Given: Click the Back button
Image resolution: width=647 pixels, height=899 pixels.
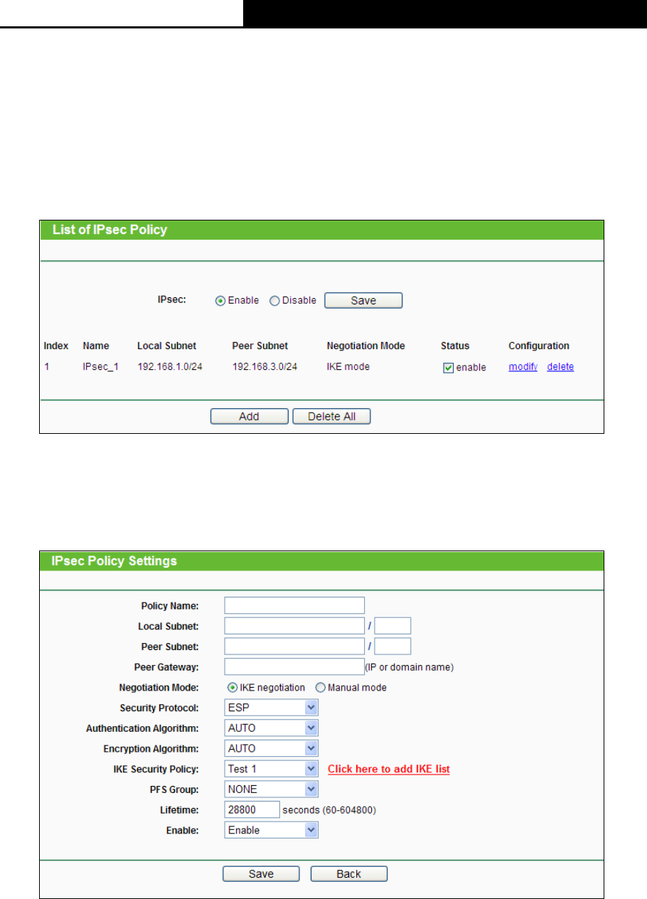Looking at the screenshot, I should tap(348, 873).
